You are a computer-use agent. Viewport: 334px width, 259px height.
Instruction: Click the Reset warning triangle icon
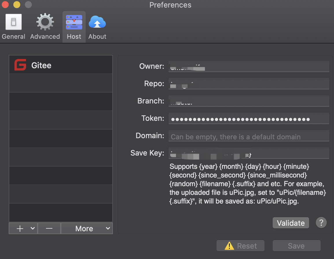tap(229, 246)
